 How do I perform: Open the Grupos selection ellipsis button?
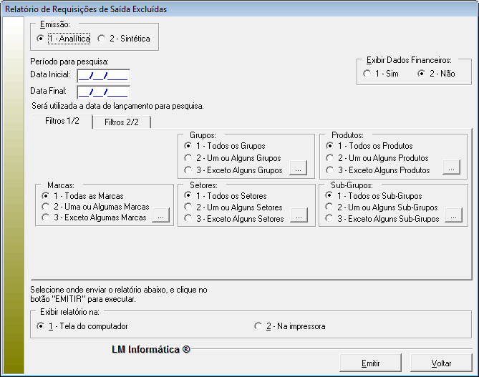(299, 170)
